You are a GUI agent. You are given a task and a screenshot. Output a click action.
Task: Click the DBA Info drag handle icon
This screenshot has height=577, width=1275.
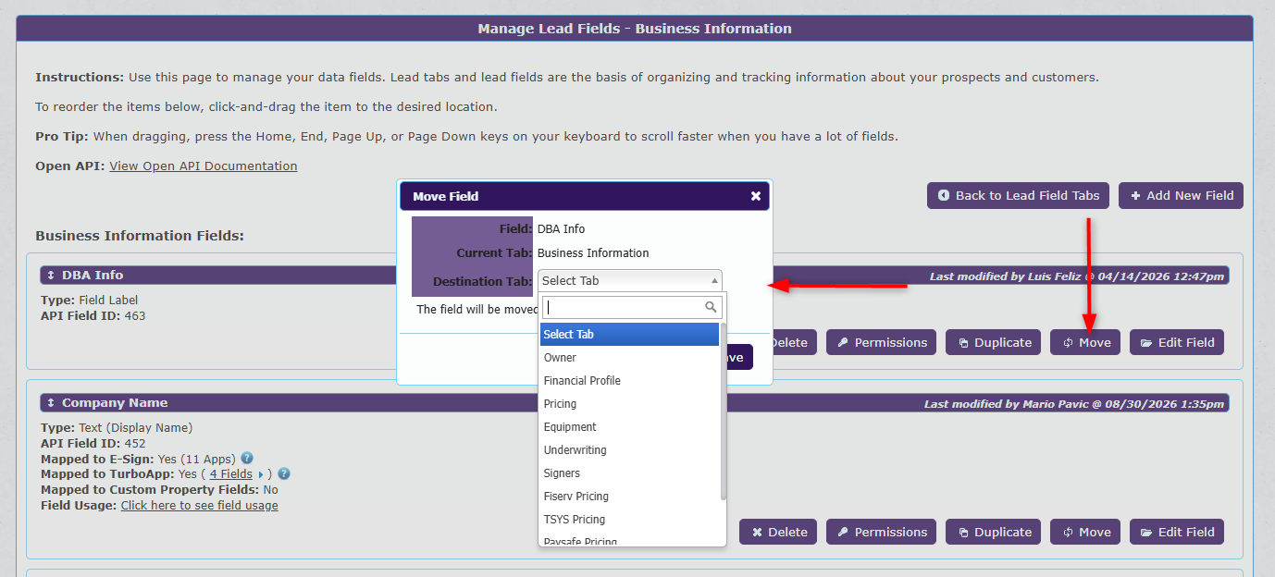51,275
